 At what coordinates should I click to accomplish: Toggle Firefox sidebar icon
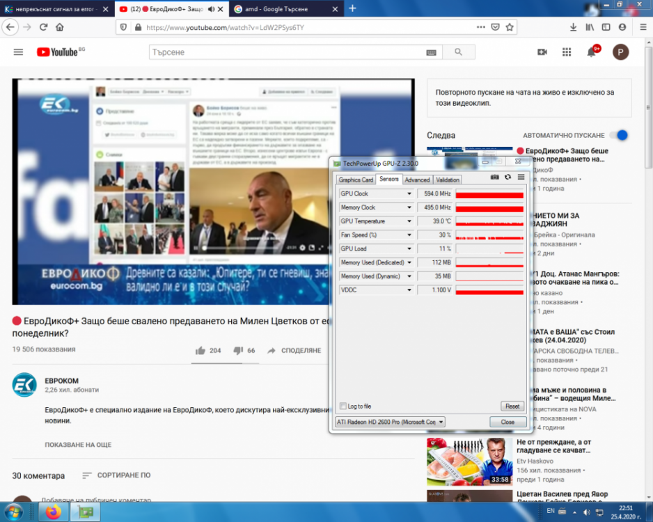coord(606,27)
